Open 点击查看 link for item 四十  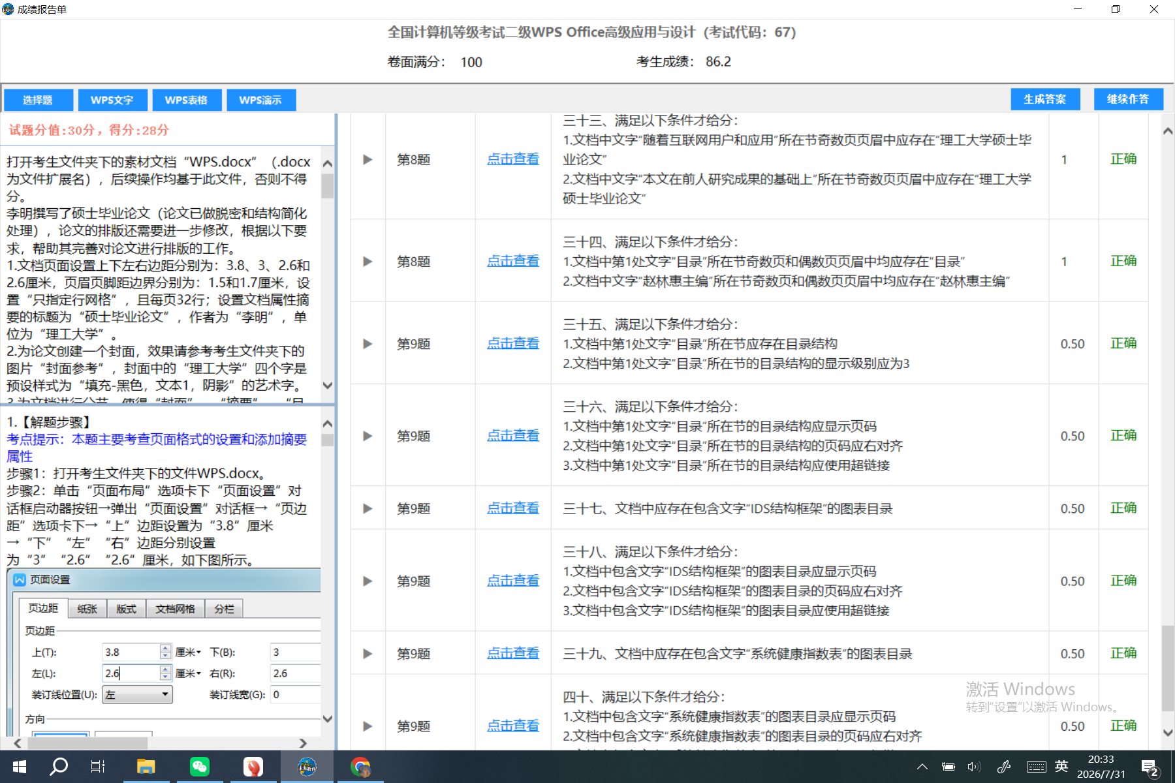[513, 726]
